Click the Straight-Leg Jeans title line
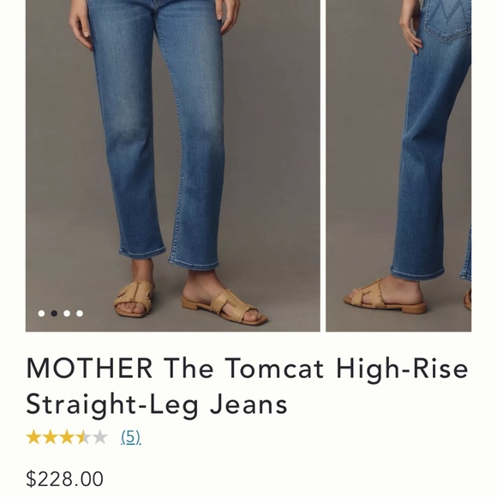Viewport: 497px width, 497px height. tap(157, 405)
